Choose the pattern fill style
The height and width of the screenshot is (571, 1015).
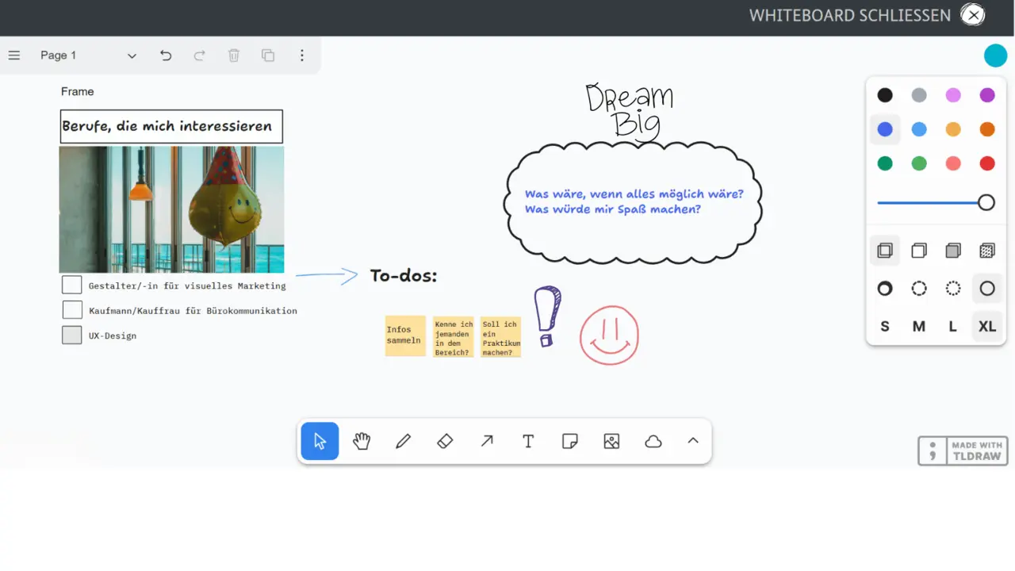[987, 251]
